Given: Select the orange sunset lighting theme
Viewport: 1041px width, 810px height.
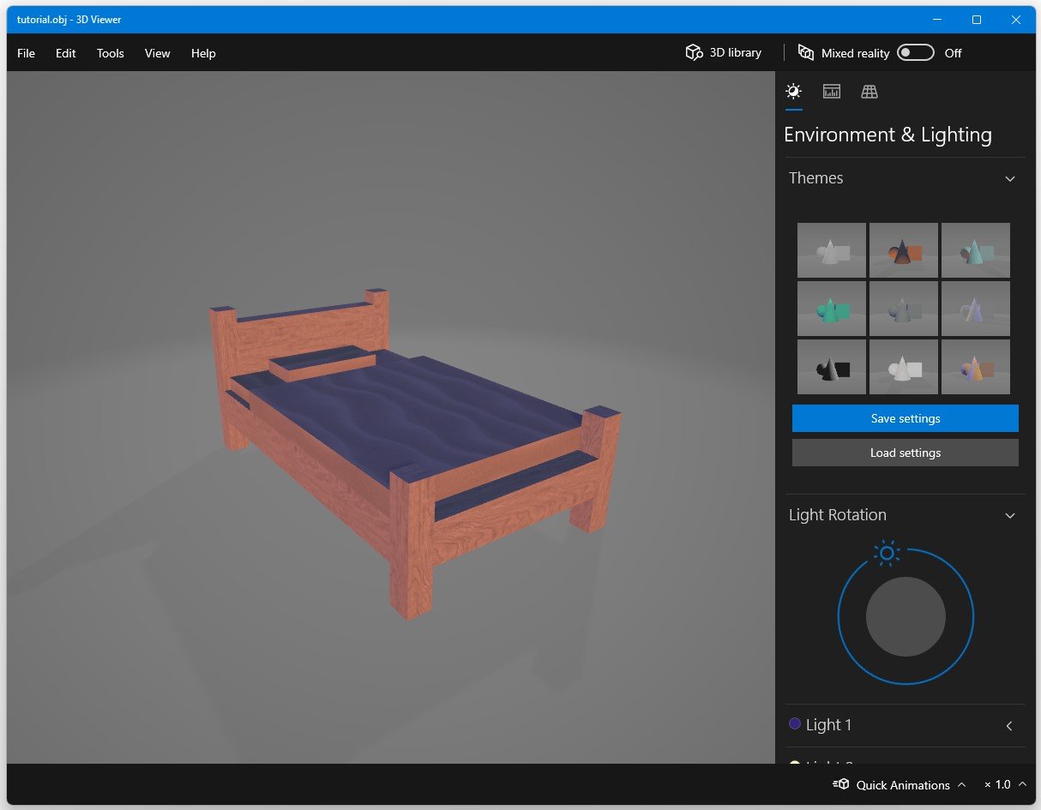Looking at the screenshot, I should point(903,249).
